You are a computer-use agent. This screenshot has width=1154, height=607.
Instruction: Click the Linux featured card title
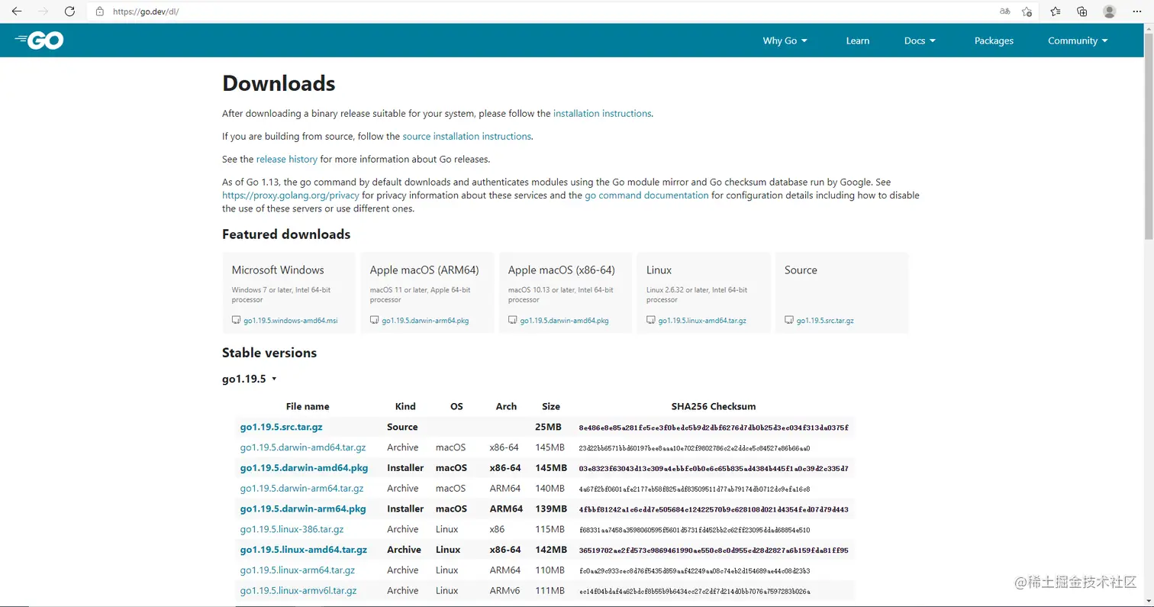coord(659,270)
